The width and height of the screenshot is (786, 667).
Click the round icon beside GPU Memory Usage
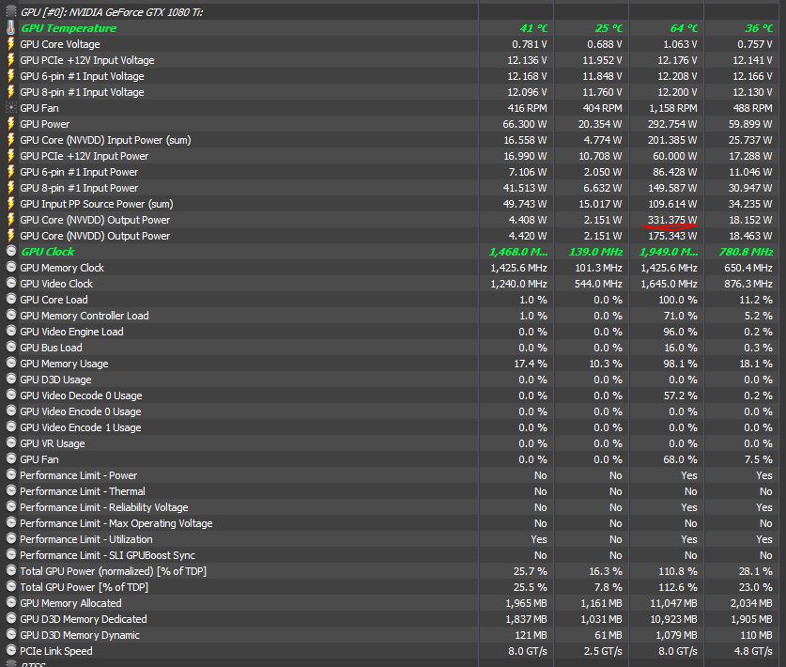tap(11, 363)
